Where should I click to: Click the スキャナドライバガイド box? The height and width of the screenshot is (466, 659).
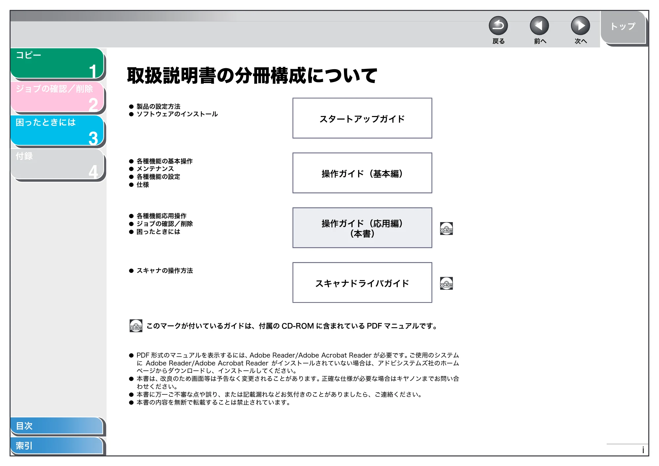click(362, 282)
